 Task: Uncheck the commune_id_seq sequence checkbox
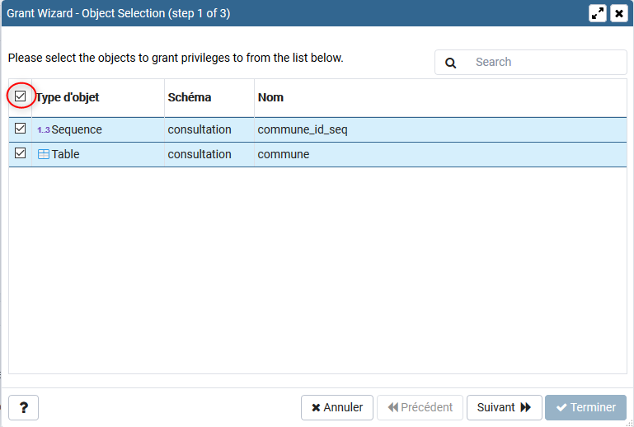(x=21, y=129)
